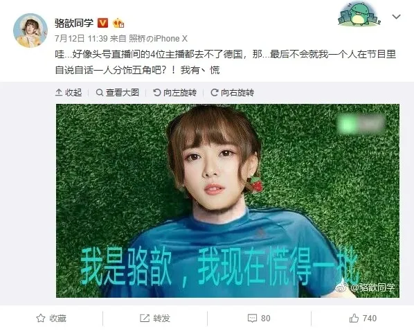414x331 pixels.
Task: Click the expanded post photo
Action: 228,201
